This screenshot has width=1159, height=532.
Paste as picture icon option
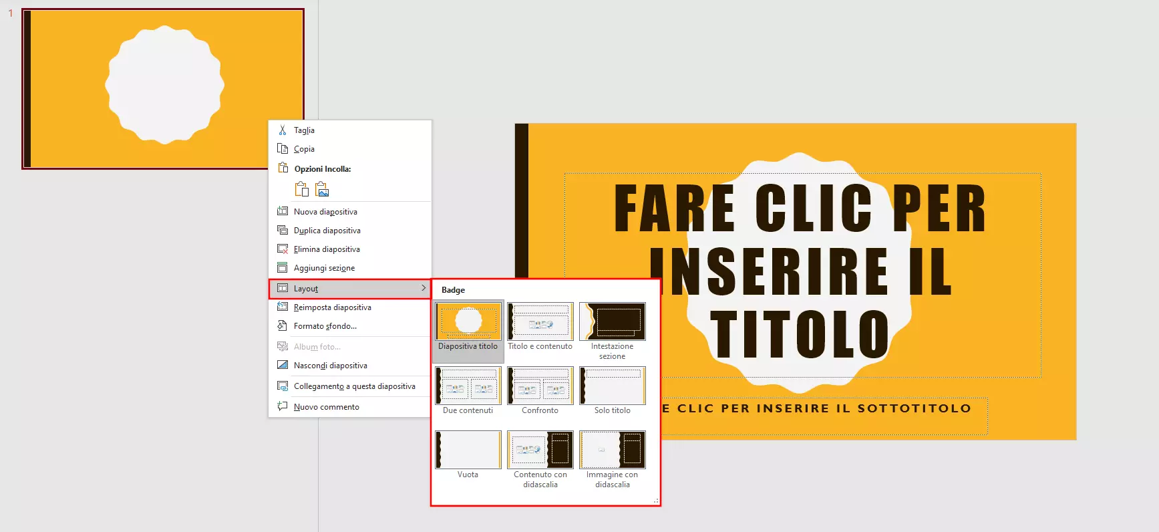322,189
